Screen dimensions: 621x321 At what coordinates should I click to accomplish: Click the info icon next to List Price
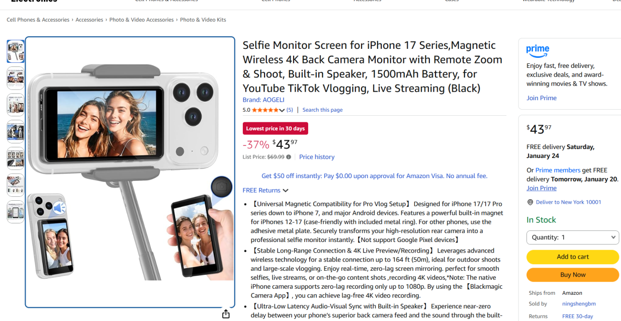[x=289, y=157]
